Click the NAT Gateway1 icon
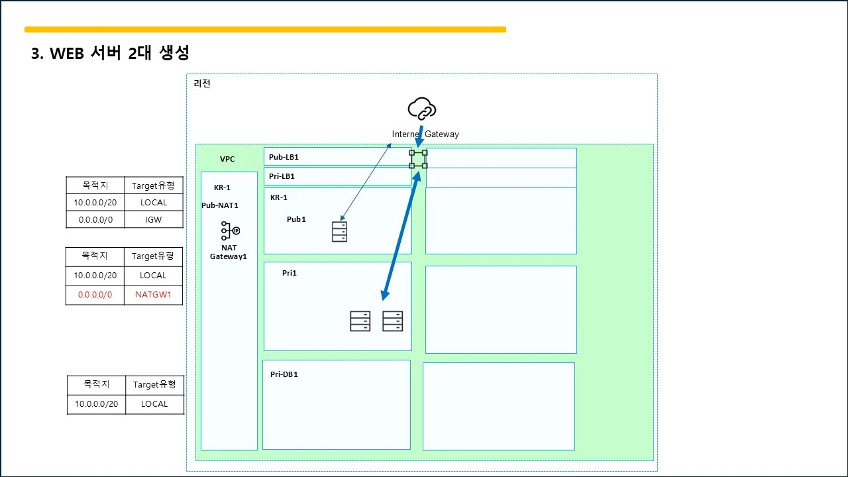The width and height of the screenshot is (848, 477). (x=230, y=231)
